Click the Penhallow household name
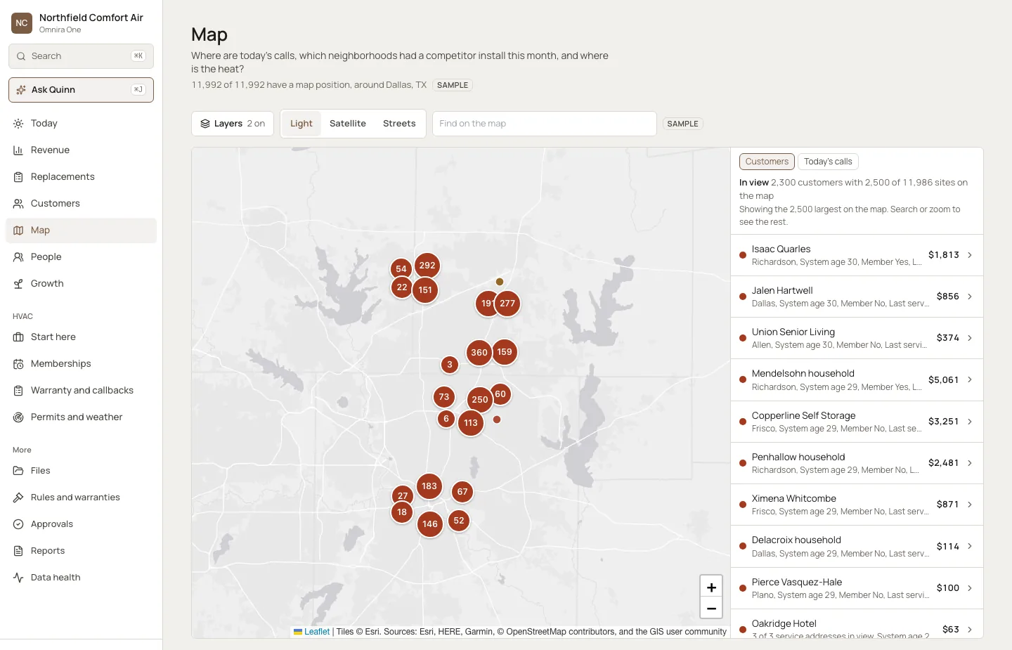This screenshot has height=650, width=1012. pos(798,457)
